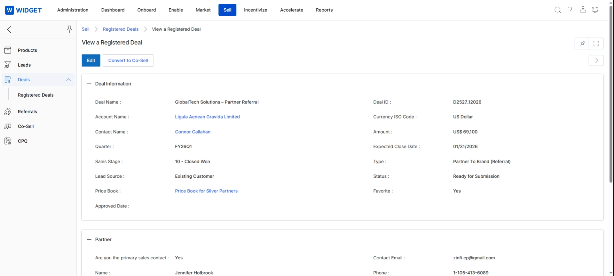This screenshot has height=276, width=614.
Task: Open the Dashboard menu
Action: point(113,10)
